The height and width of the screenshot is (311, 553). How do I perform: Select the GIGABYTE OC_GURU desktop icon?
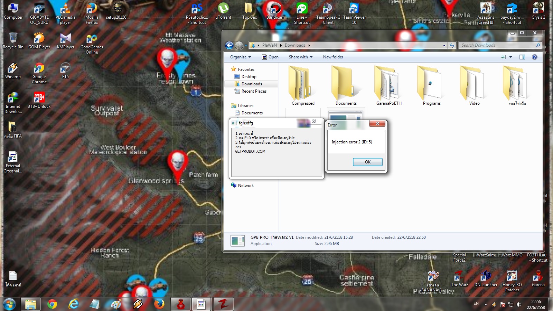39,13
